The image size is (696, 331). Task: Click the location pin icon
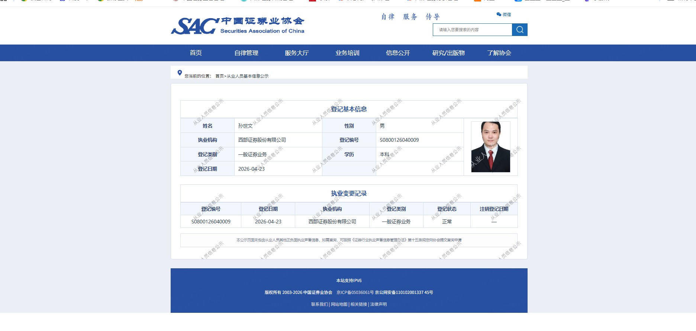click(180, 73)
